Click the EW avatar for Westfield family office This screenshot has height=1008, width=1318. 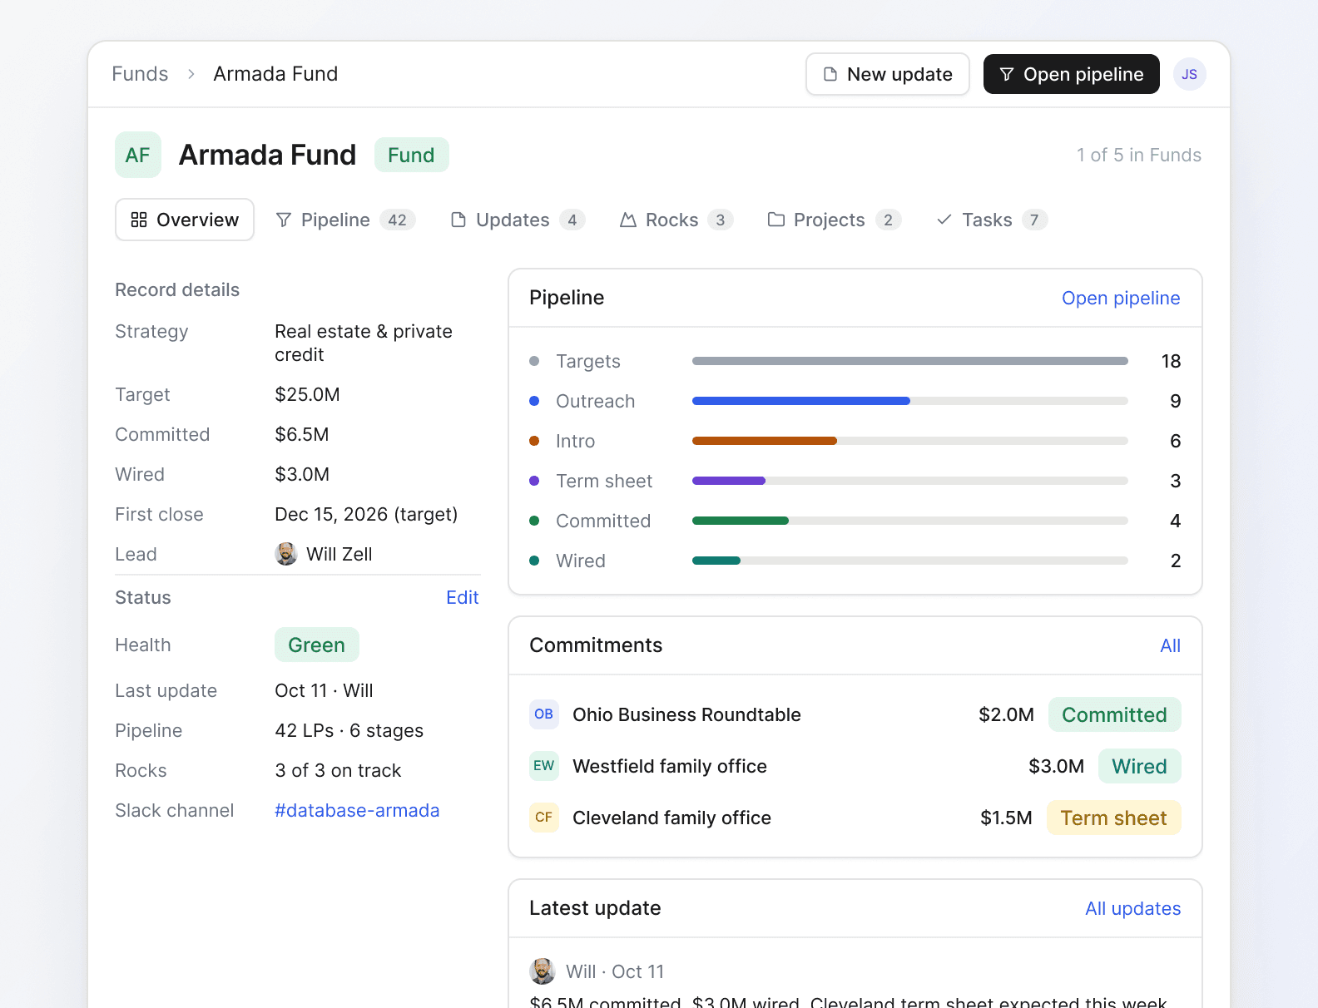click(544, 766)
